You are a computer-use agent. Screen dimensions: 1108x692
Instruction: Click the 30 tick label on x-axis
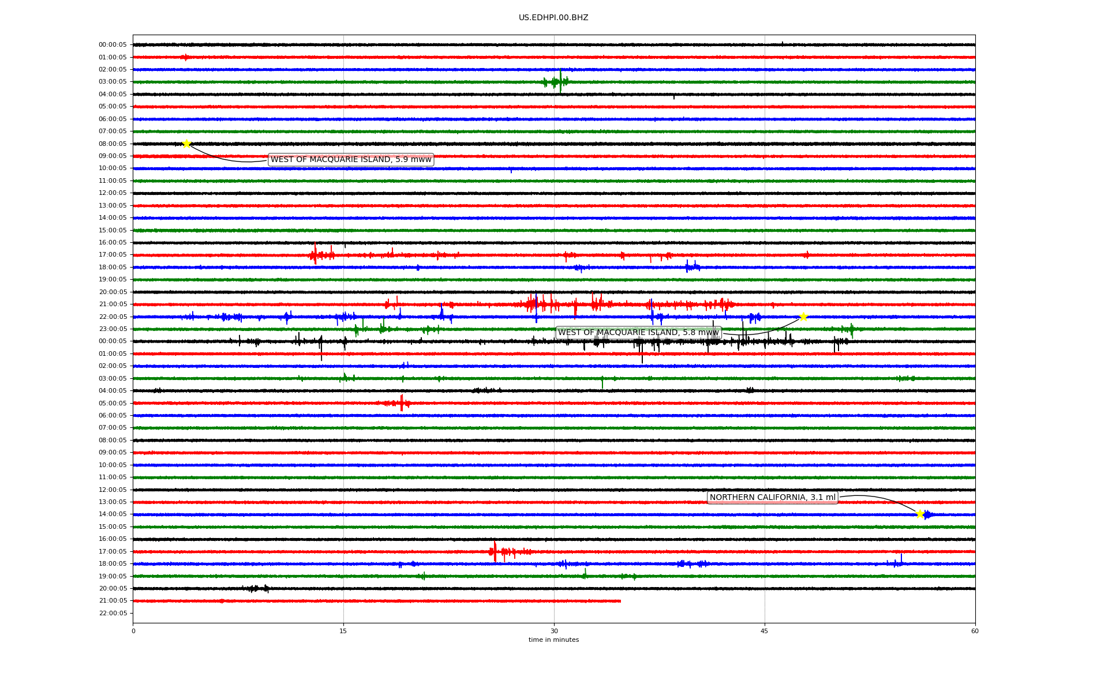click(x=554, y=631)
